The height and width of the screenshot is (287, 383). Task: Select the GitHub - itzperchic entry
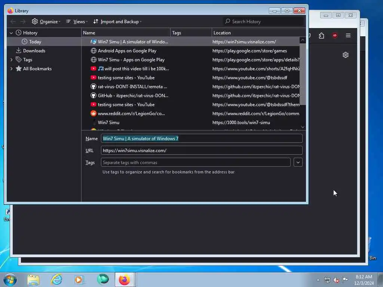(x=190, y=96)
